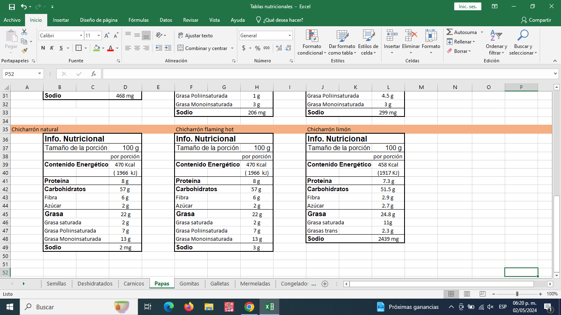This screenshot has height=315, width=561.
Task: Switch to Page Layout view in status bar
Action: click(x=467, y=294)
